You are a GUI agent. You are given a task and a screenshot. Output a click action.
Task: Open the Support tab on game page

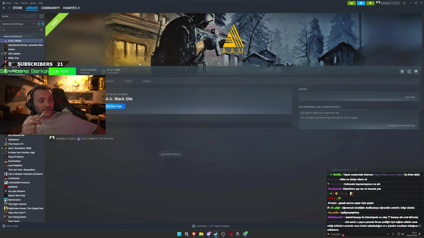(x=147, y=81)
